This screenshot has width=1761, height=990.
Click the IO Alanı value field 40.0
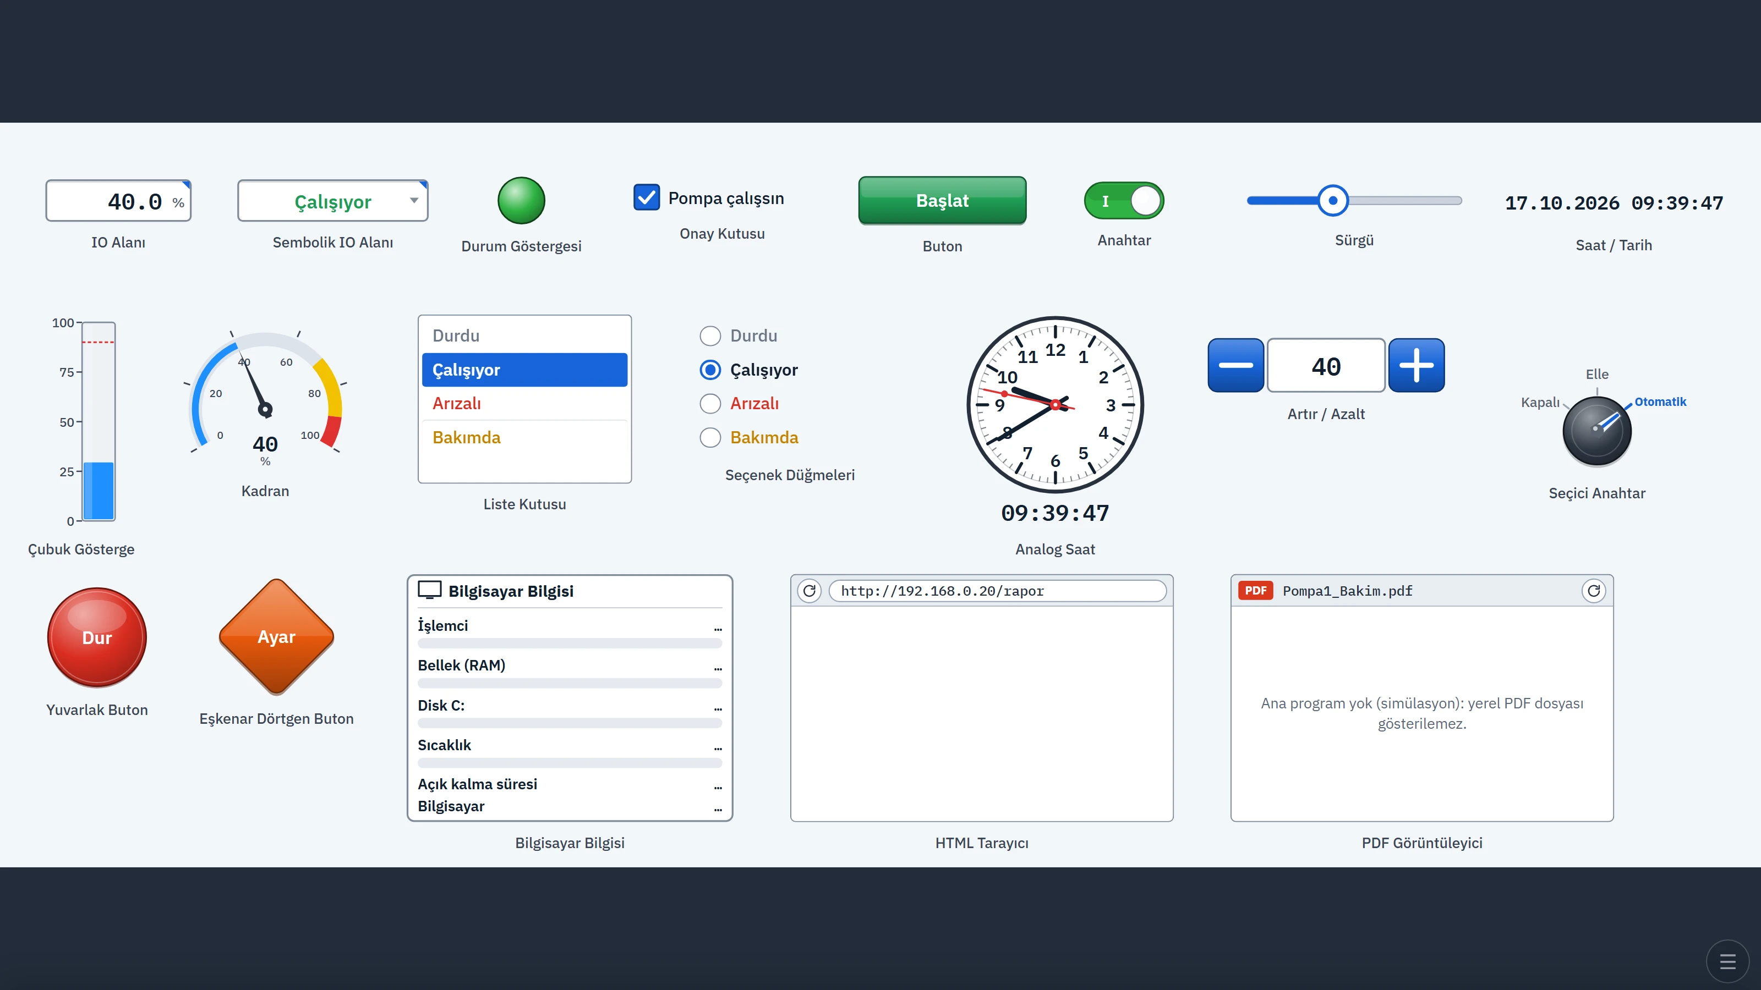(118, 201)
